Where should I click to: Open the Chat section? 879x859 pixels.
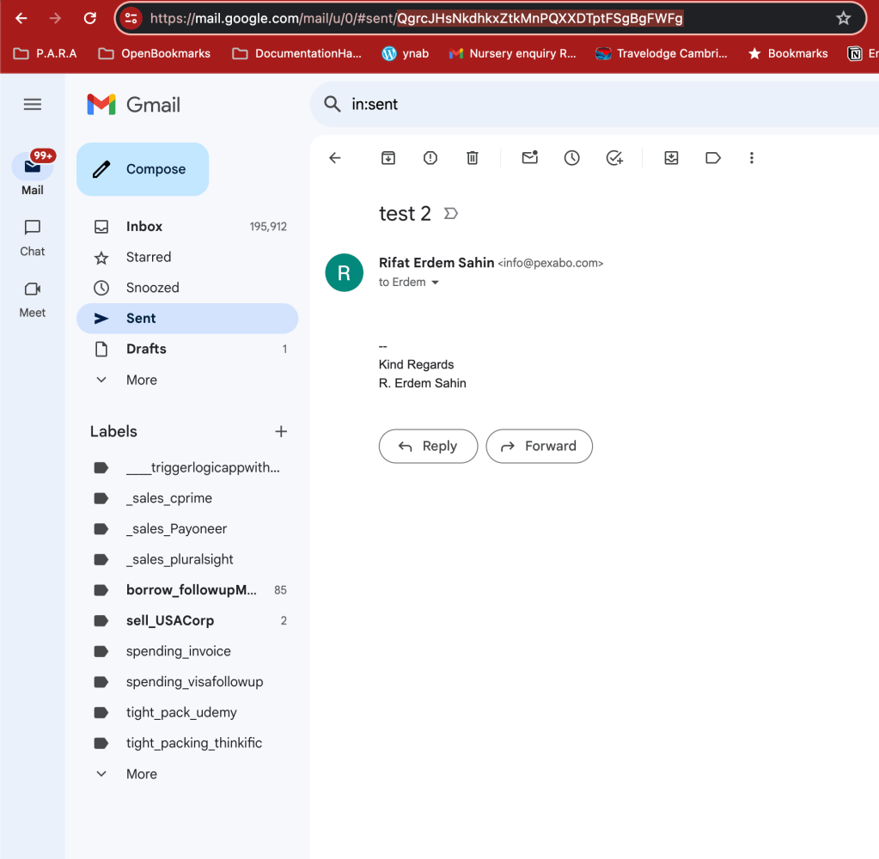tap(33, 238)
